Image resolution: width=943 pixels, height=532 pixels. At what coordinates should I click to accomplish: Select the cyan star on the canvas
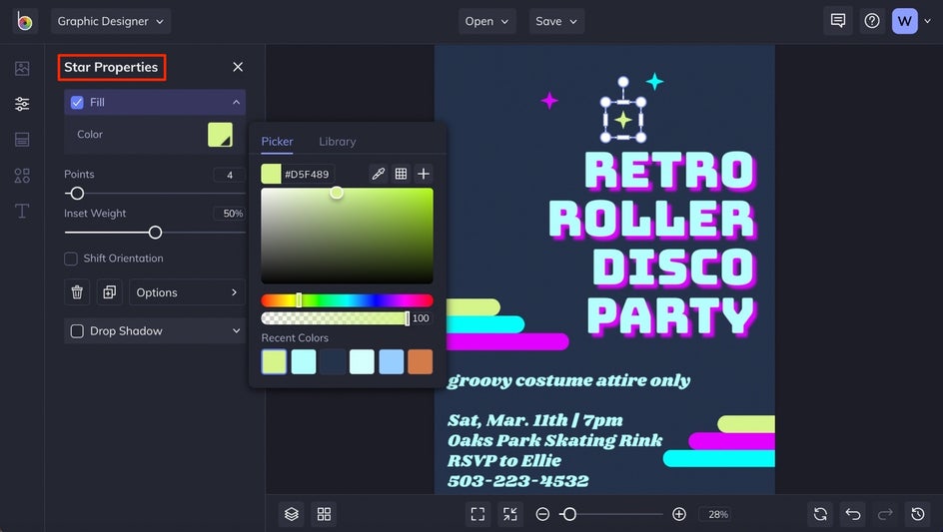pyautogui.click(x=655, y=81)
